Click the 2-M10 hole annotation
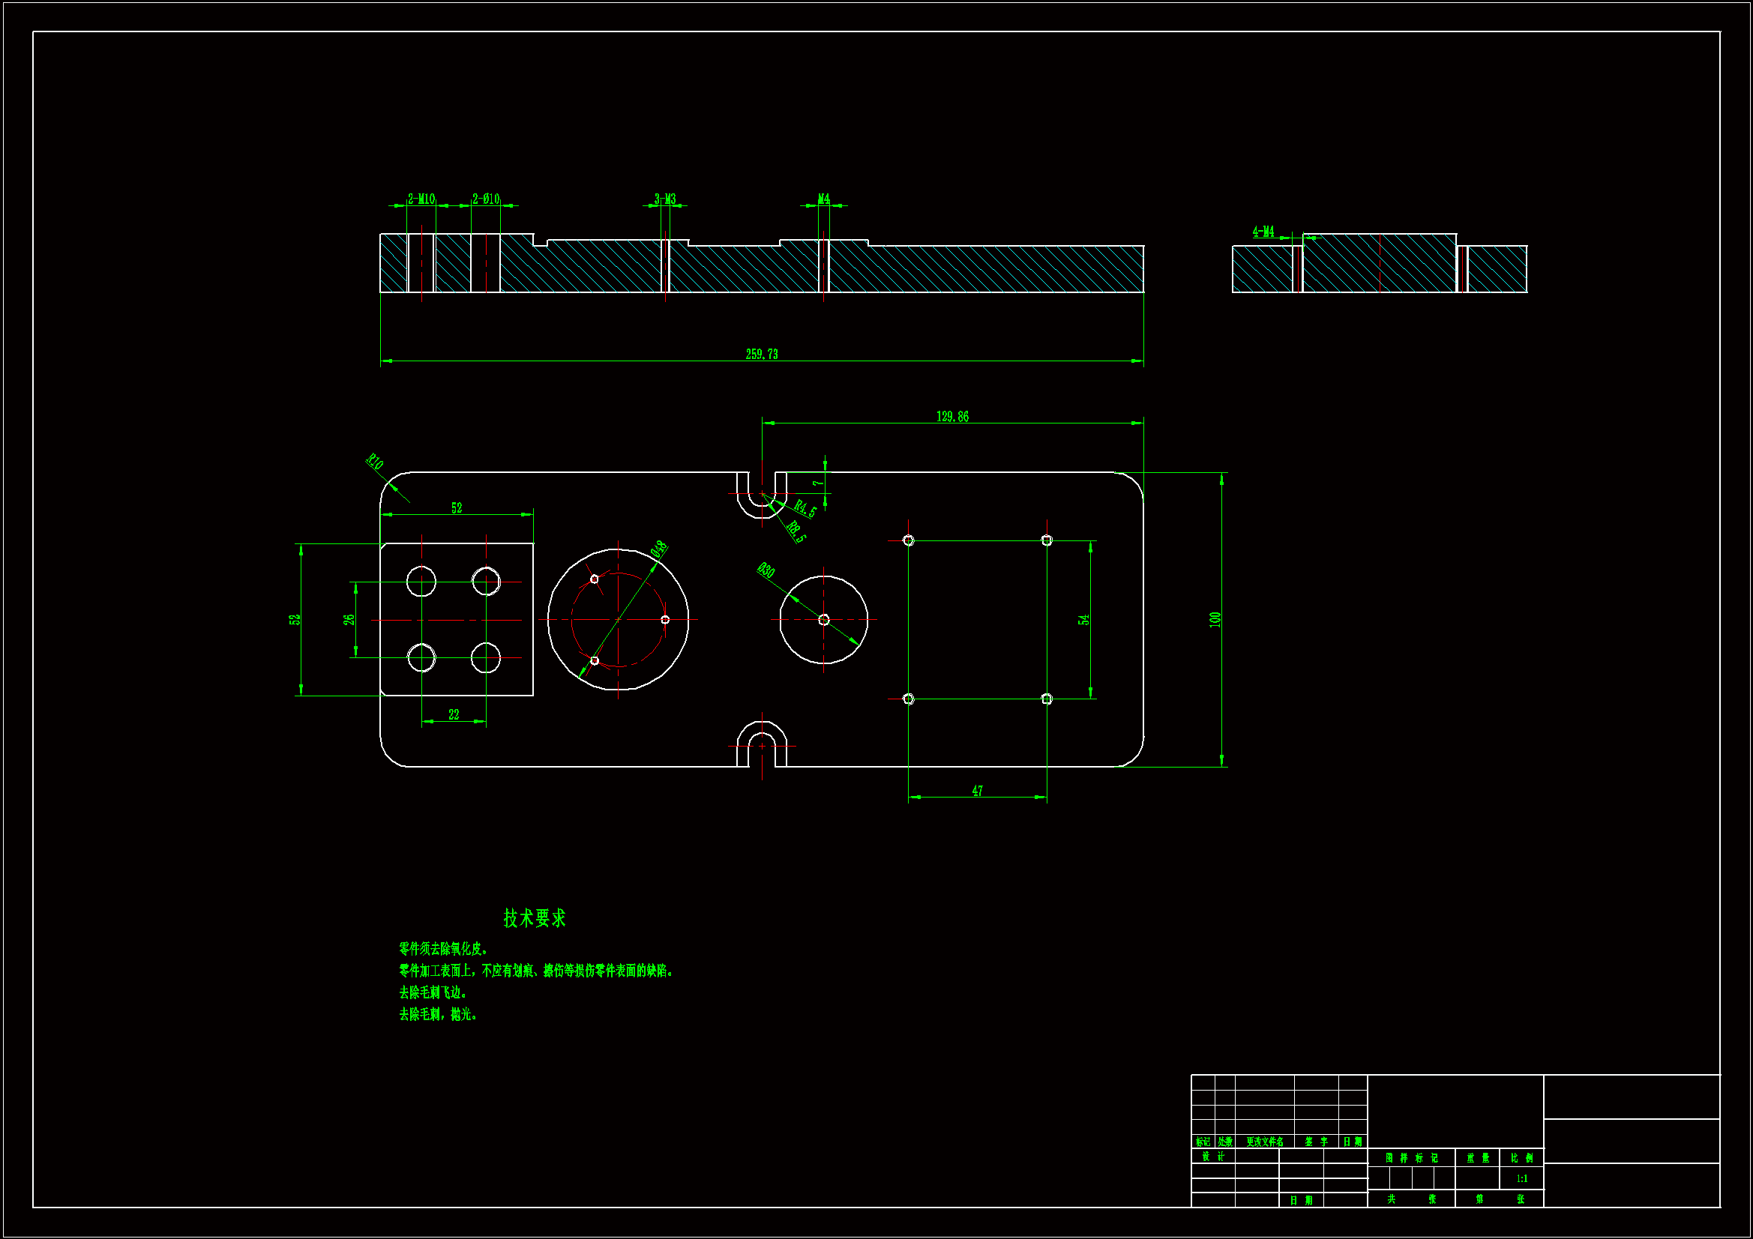 (x=421, y=199)
